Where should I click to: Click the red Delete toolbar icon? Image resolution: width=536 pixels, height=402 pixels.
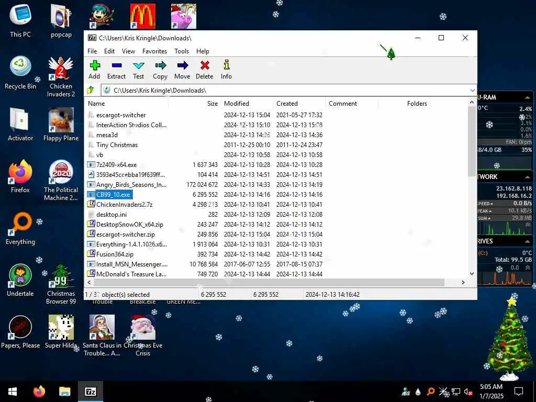point(205,70)
